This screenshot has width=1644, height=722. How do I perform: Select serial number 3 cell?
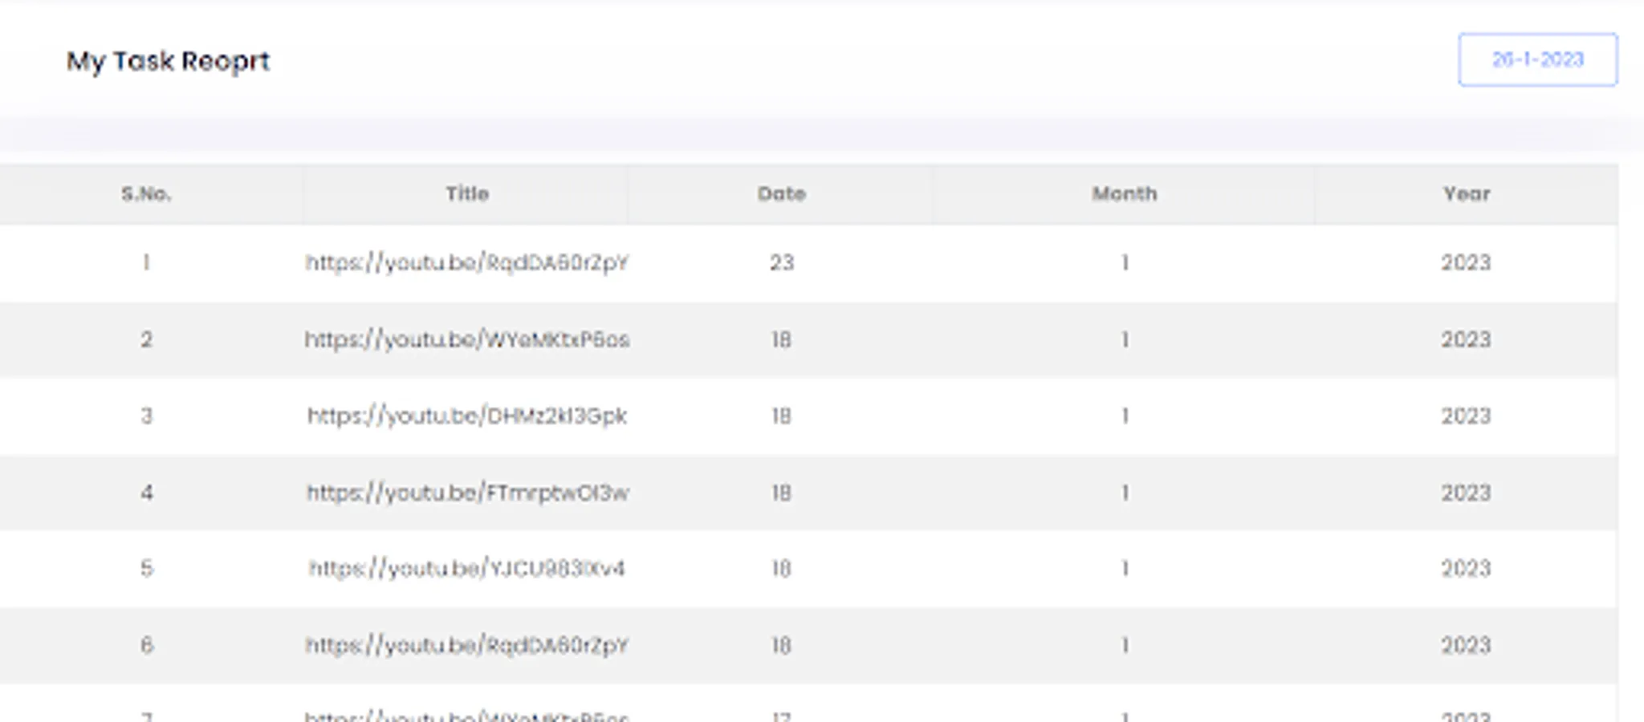[146, 416]
